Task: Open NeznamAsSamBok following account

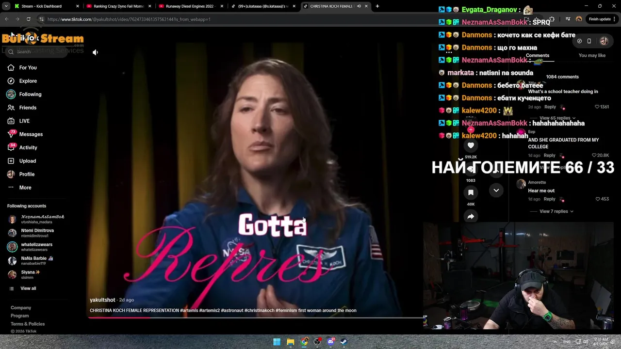Action: (36, 219)
